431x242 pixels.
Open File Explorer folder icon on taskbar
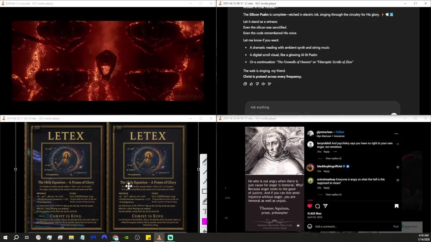[x=71, y=238]
